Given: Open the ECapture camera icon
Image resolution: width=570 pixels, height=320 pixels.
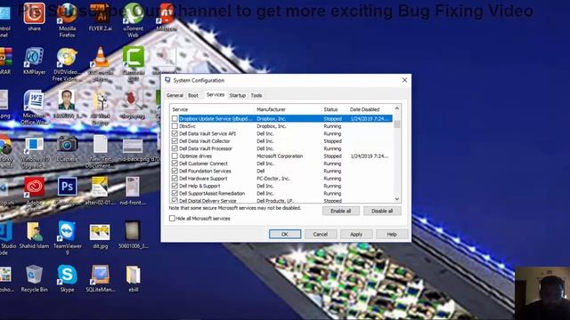Looking at the screenshot, I should (68, 148).
